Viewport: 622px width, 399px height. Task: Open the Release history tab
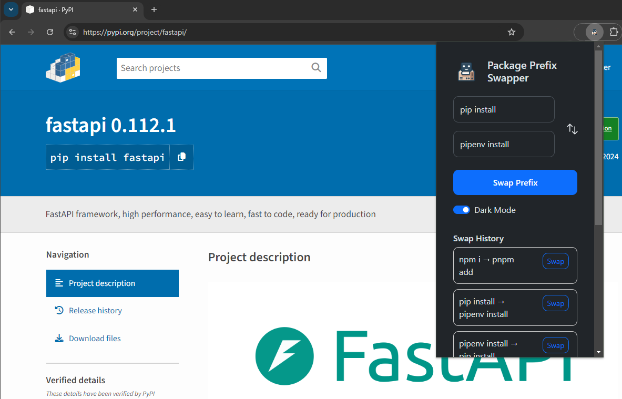(95, 311)
